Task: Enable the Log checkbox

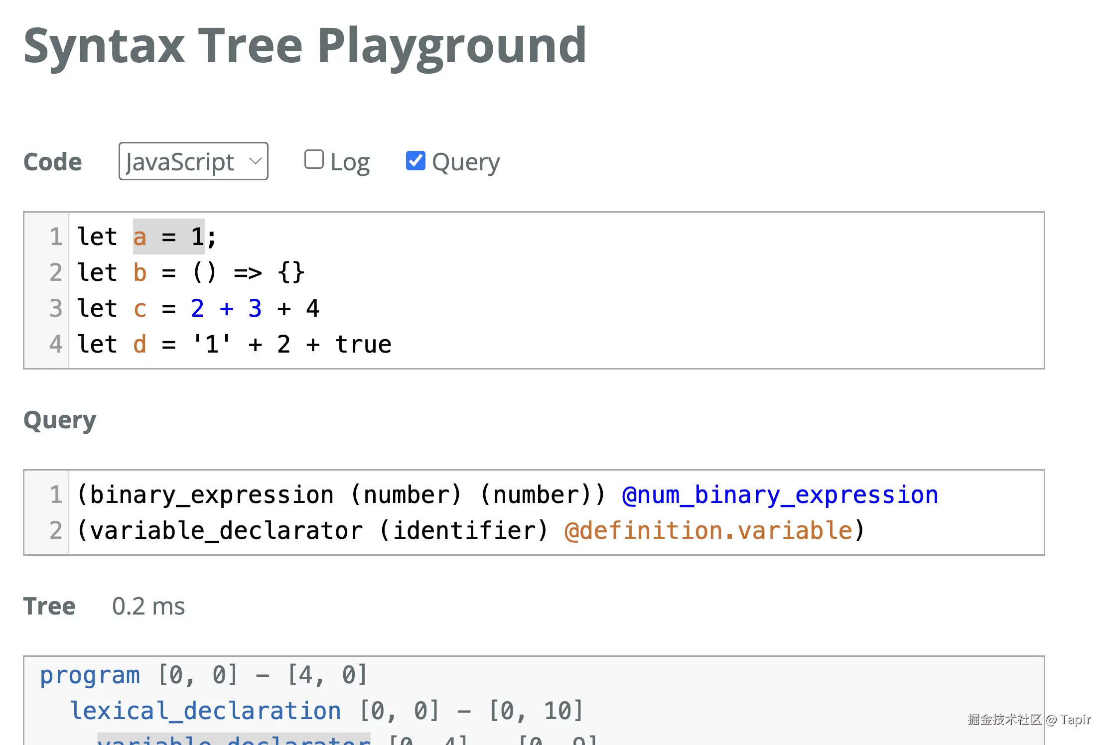Action: tap(314, 160)
